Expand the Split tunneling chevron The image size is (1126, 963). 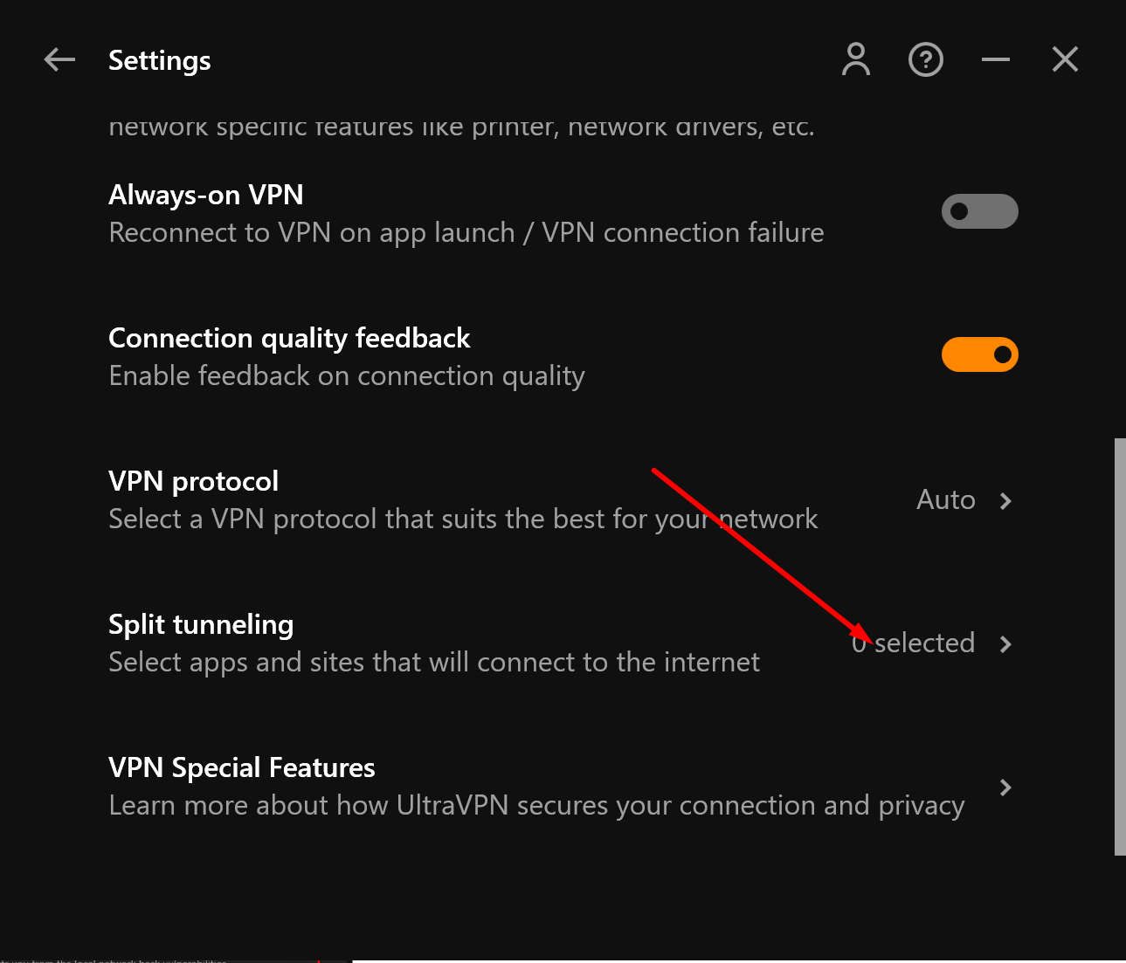point(1005,644)
